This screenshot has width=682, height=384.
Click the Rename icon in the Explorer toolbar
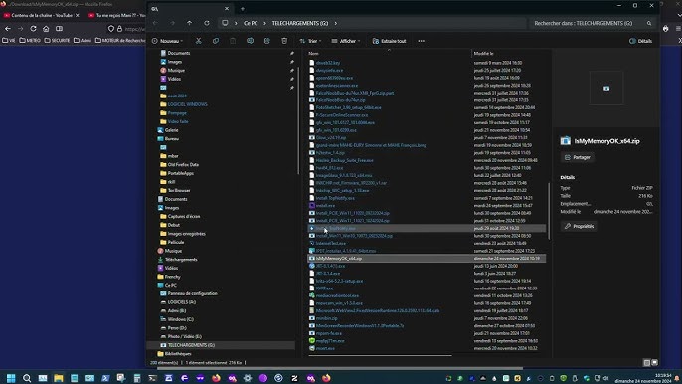[x=250, y=41]
